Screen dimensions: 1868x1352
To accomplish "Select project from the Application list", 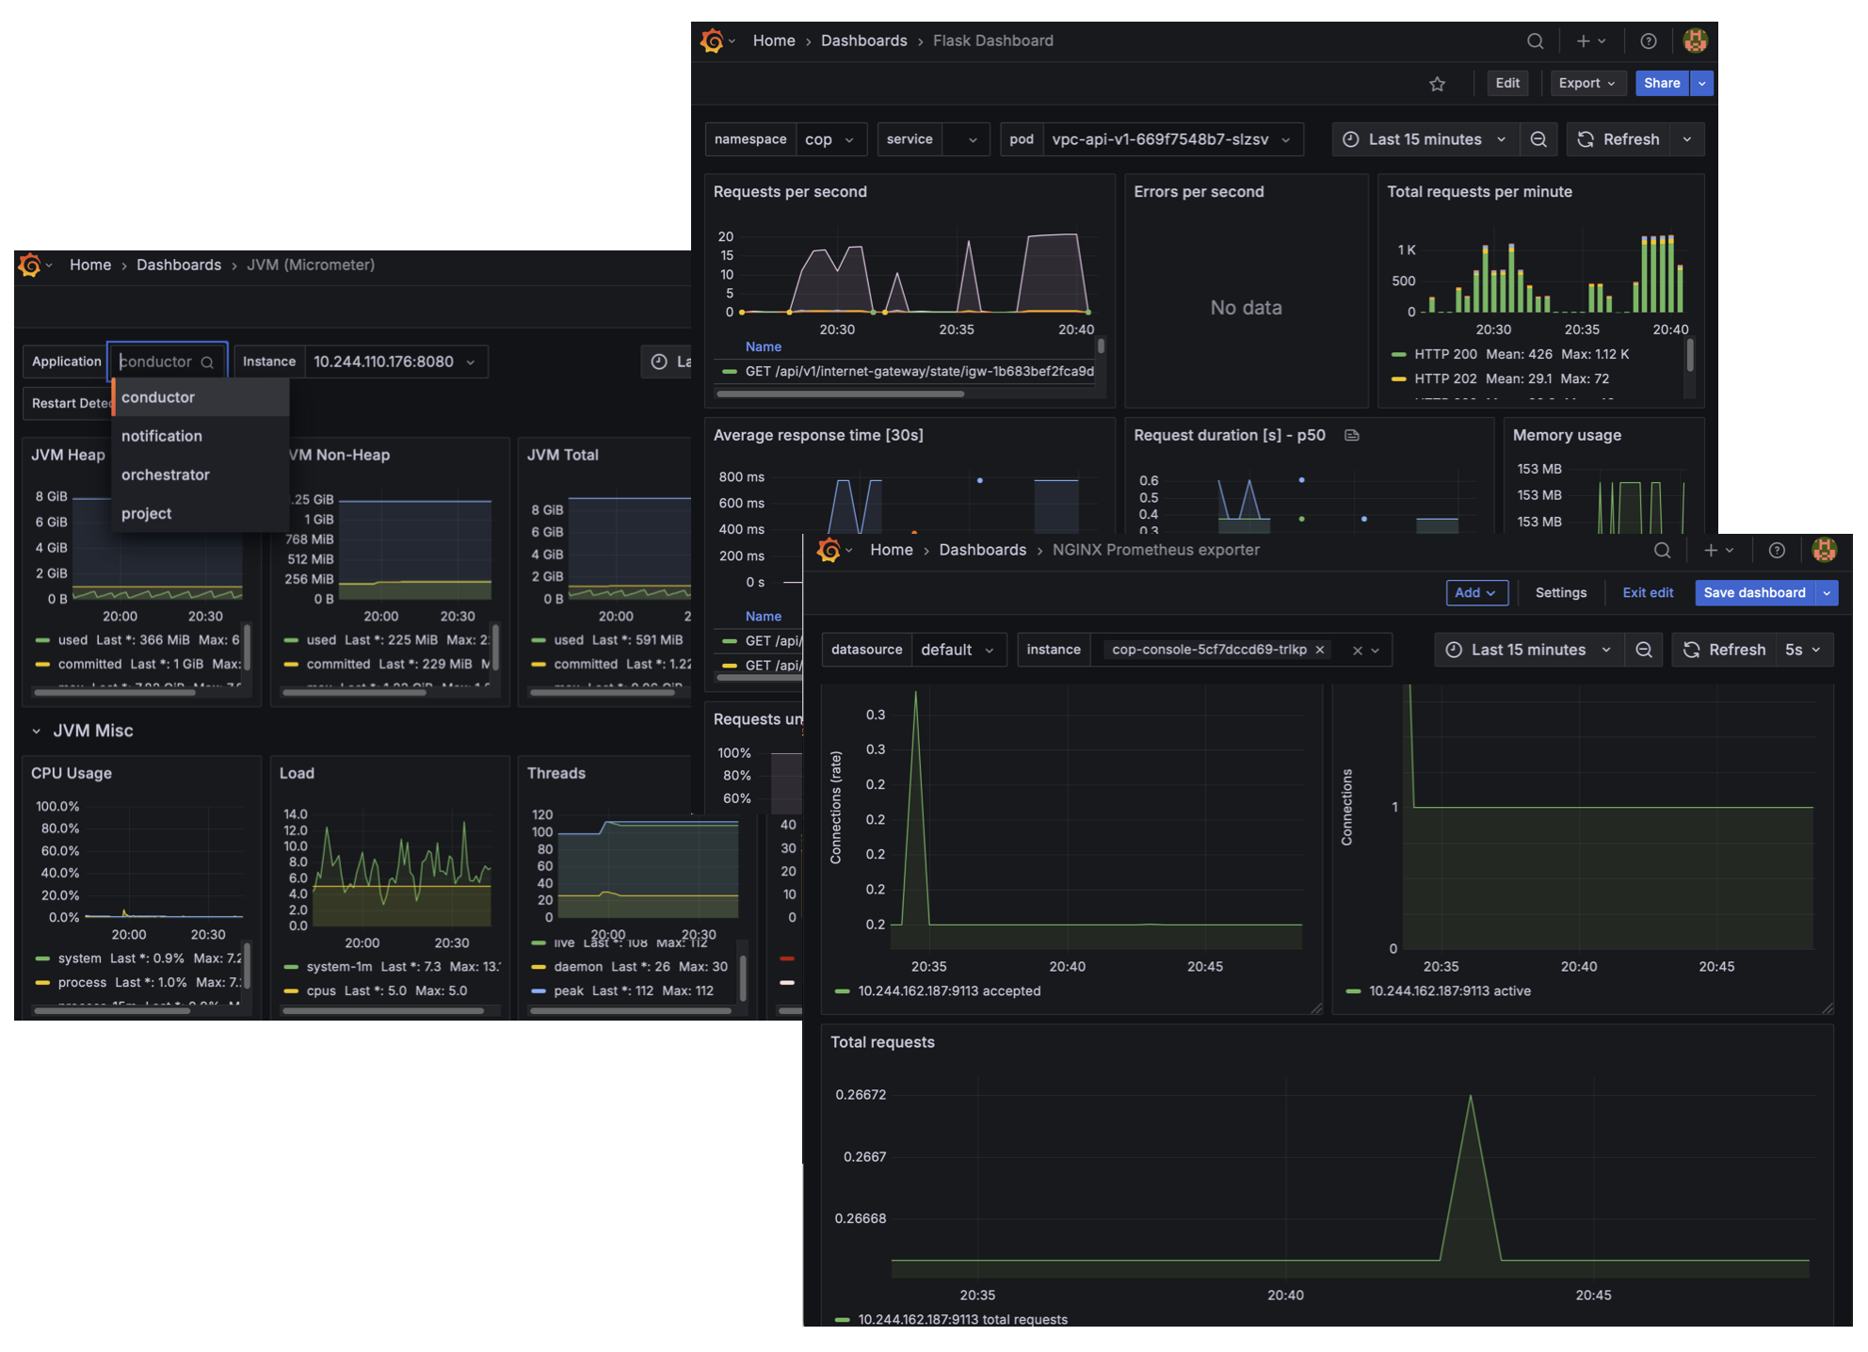I will click(146, 513).
